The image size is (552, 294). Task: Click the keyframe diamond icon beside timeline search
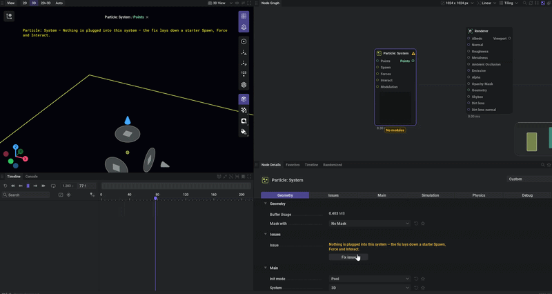click(68, 195)
